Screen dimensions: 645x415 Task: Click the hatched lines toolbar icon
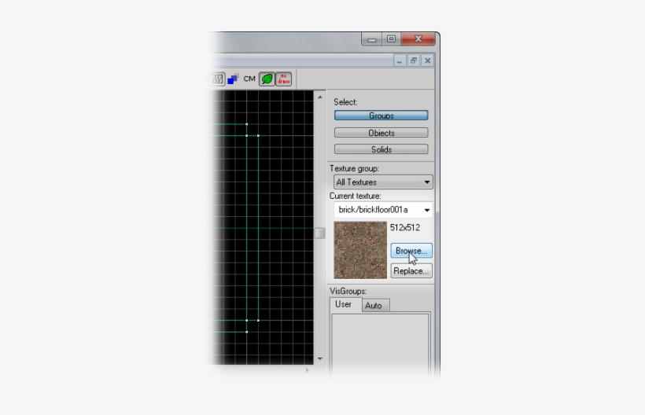(x=218, y=79)
